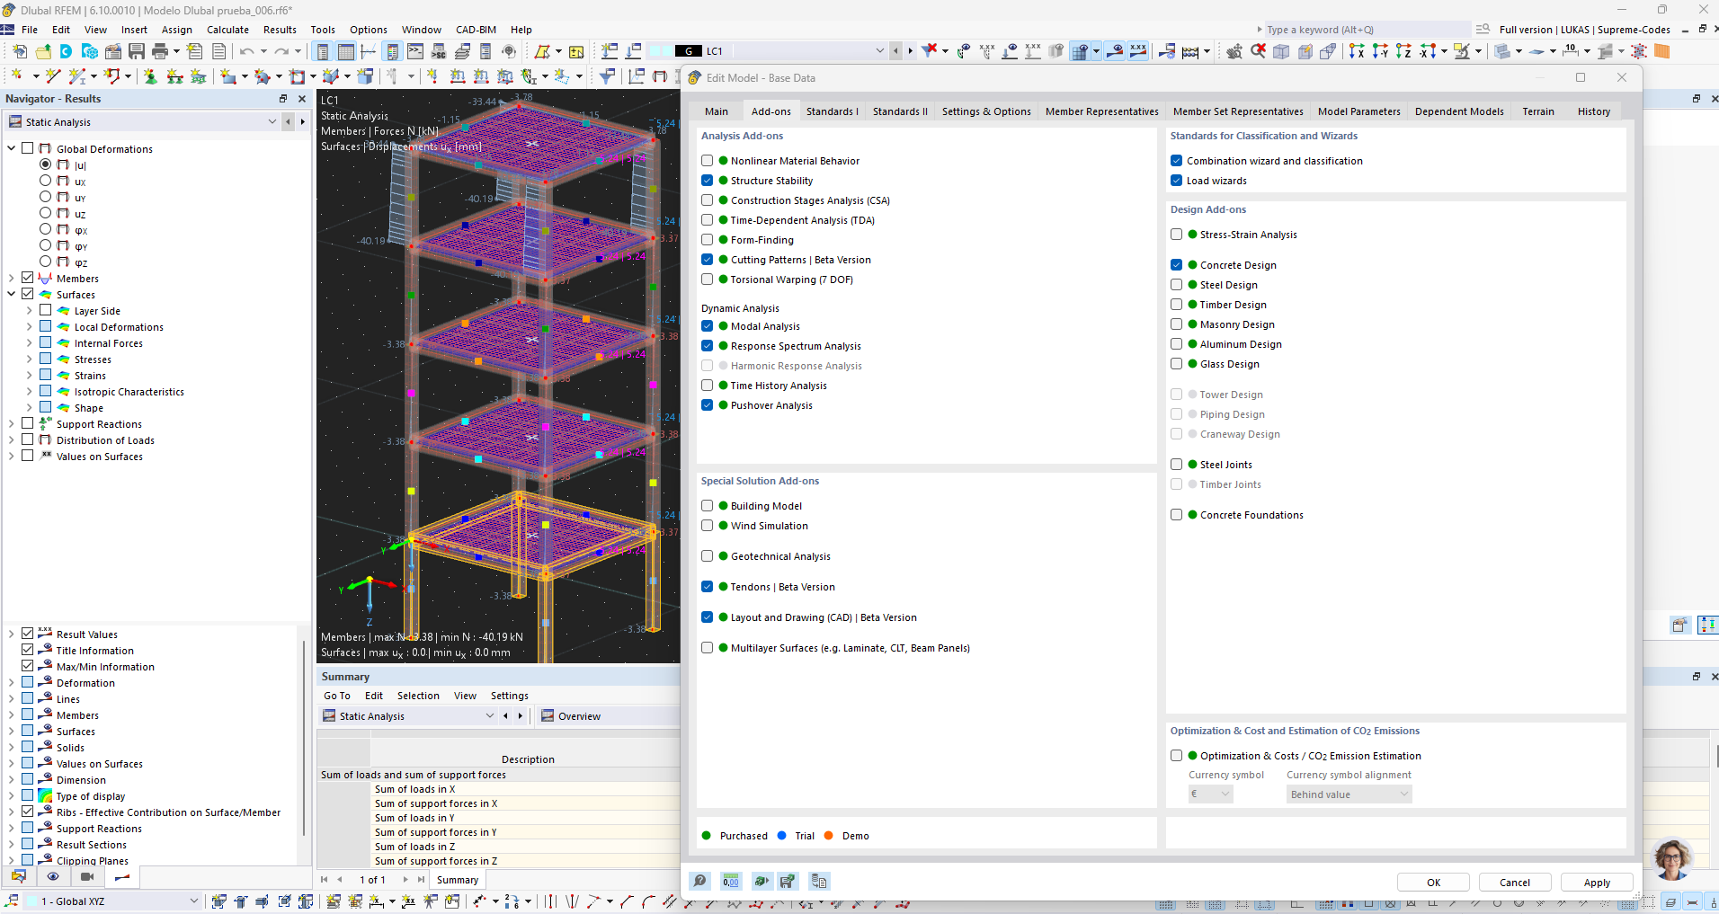Click the new nodal support tool icon
1719x914 pixels.
click(150, 76)
